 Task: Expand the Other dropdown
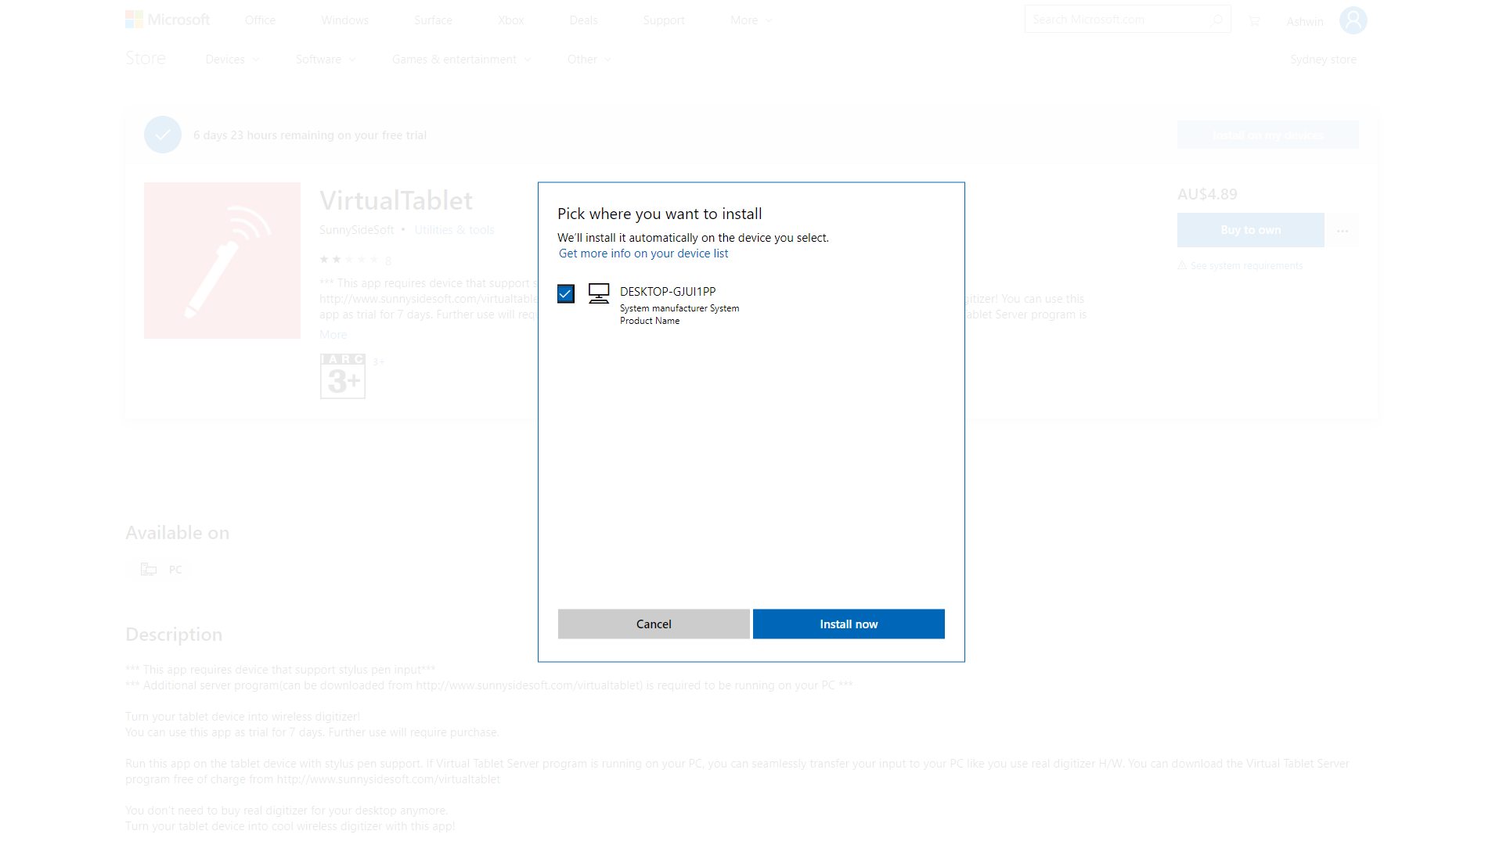[x=589, y=59]
